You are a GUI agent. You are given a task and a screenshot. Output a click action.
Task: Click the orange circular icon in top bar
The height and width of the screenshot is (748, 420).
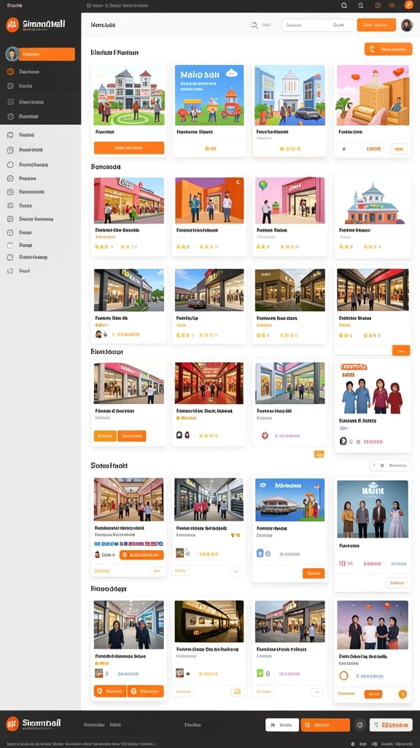pos(408,5)
